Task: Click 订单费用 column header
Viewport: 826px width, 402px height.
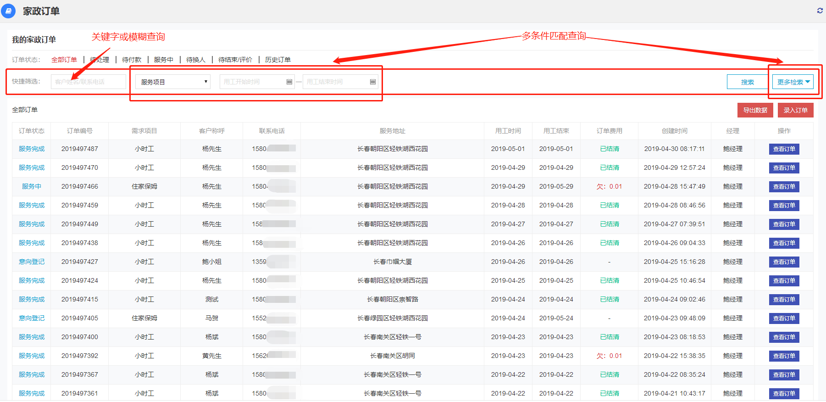Action: pos(610,131)
